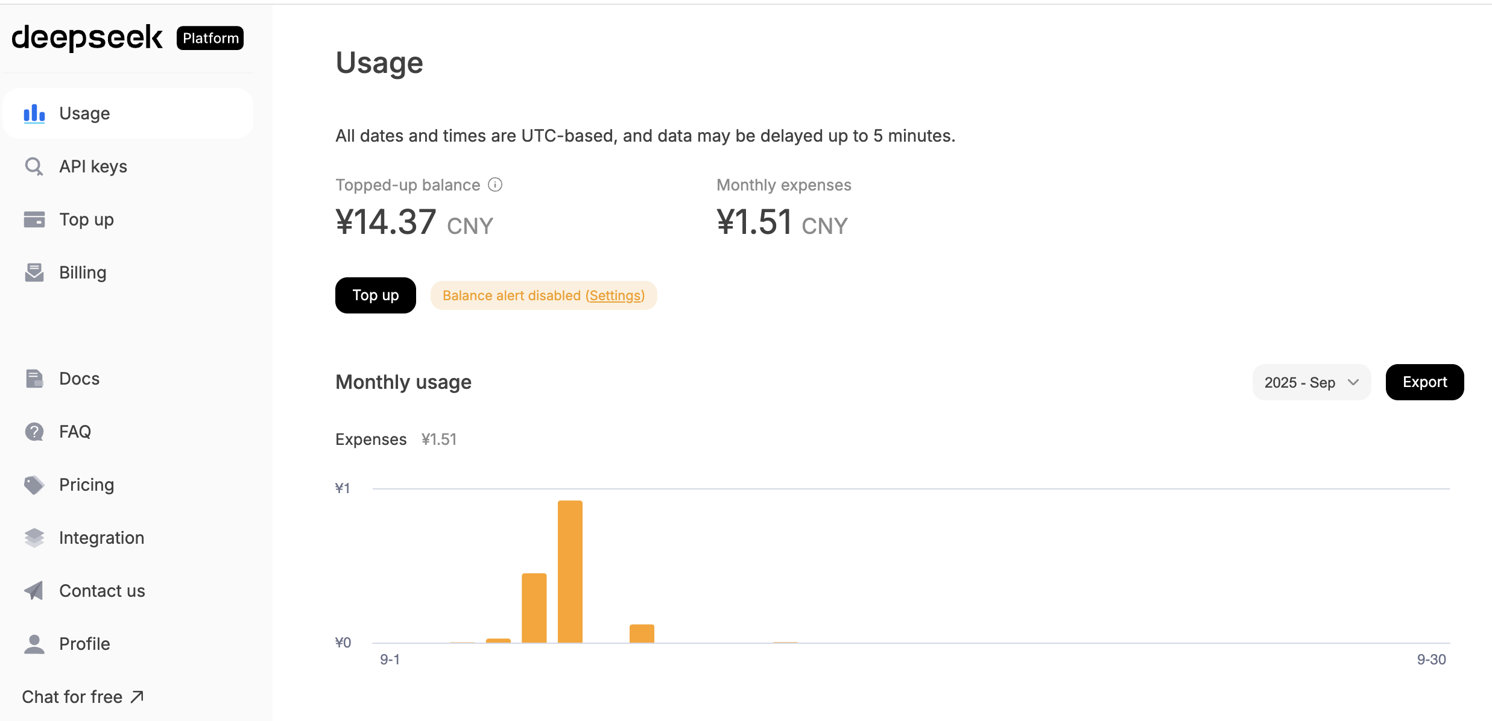Open the Chat for free link
1492x721 pixels.
tap(83, 697)
